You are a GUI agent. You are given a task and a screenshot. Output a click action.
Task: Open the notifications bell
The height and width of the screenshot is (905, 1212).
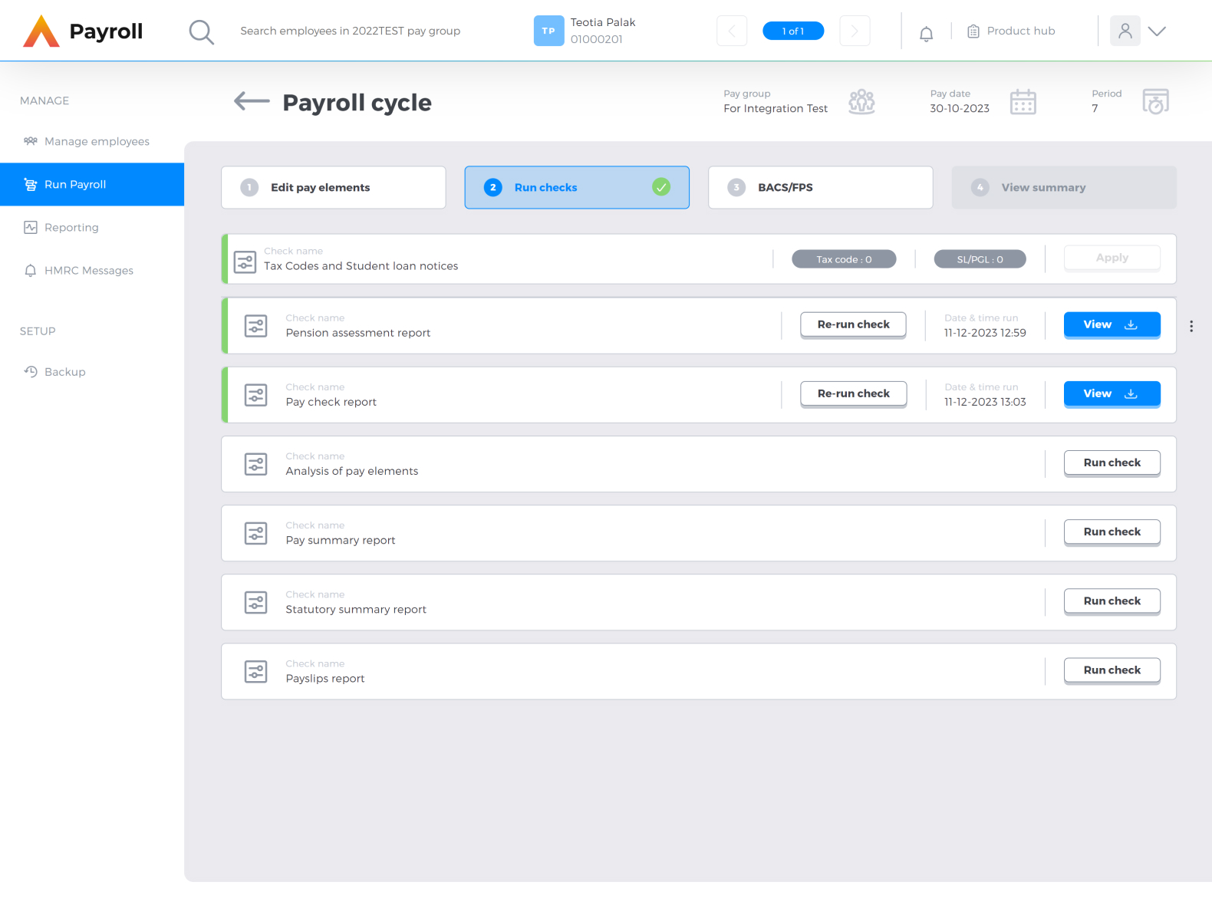click(926, 33)
